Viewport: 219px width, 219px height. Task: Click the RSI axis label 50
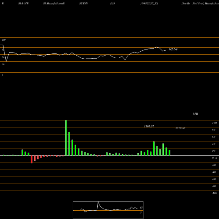3,57
